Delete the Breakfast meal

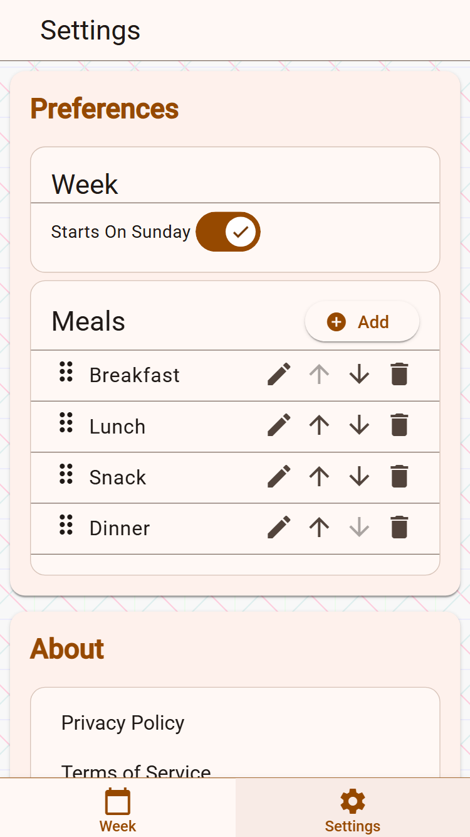[x=399, y=375]
